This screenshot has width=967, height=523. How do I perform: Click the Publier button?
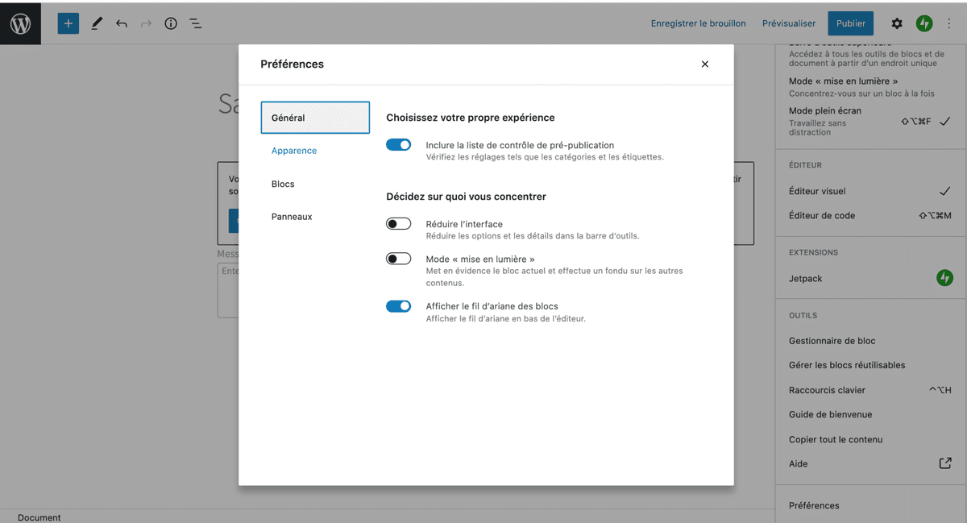click(x=851, y=23)
